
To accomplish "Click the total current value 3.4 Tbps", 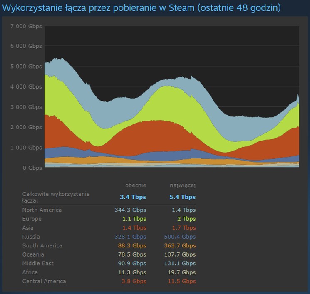I will click(133, 197).
